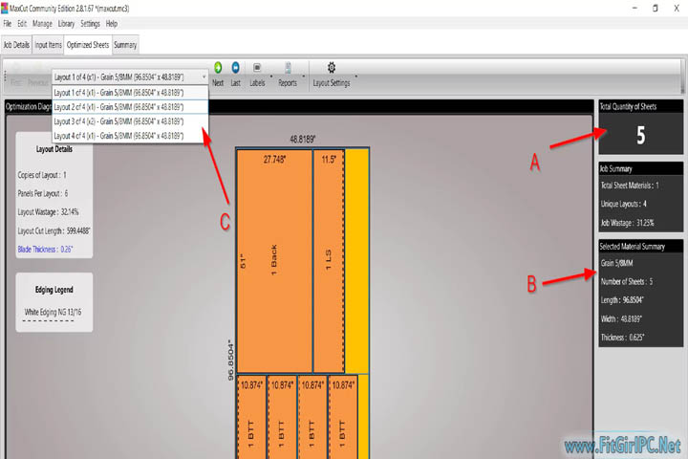Switch to the Optimized Sheets tab

coord(88,45)
